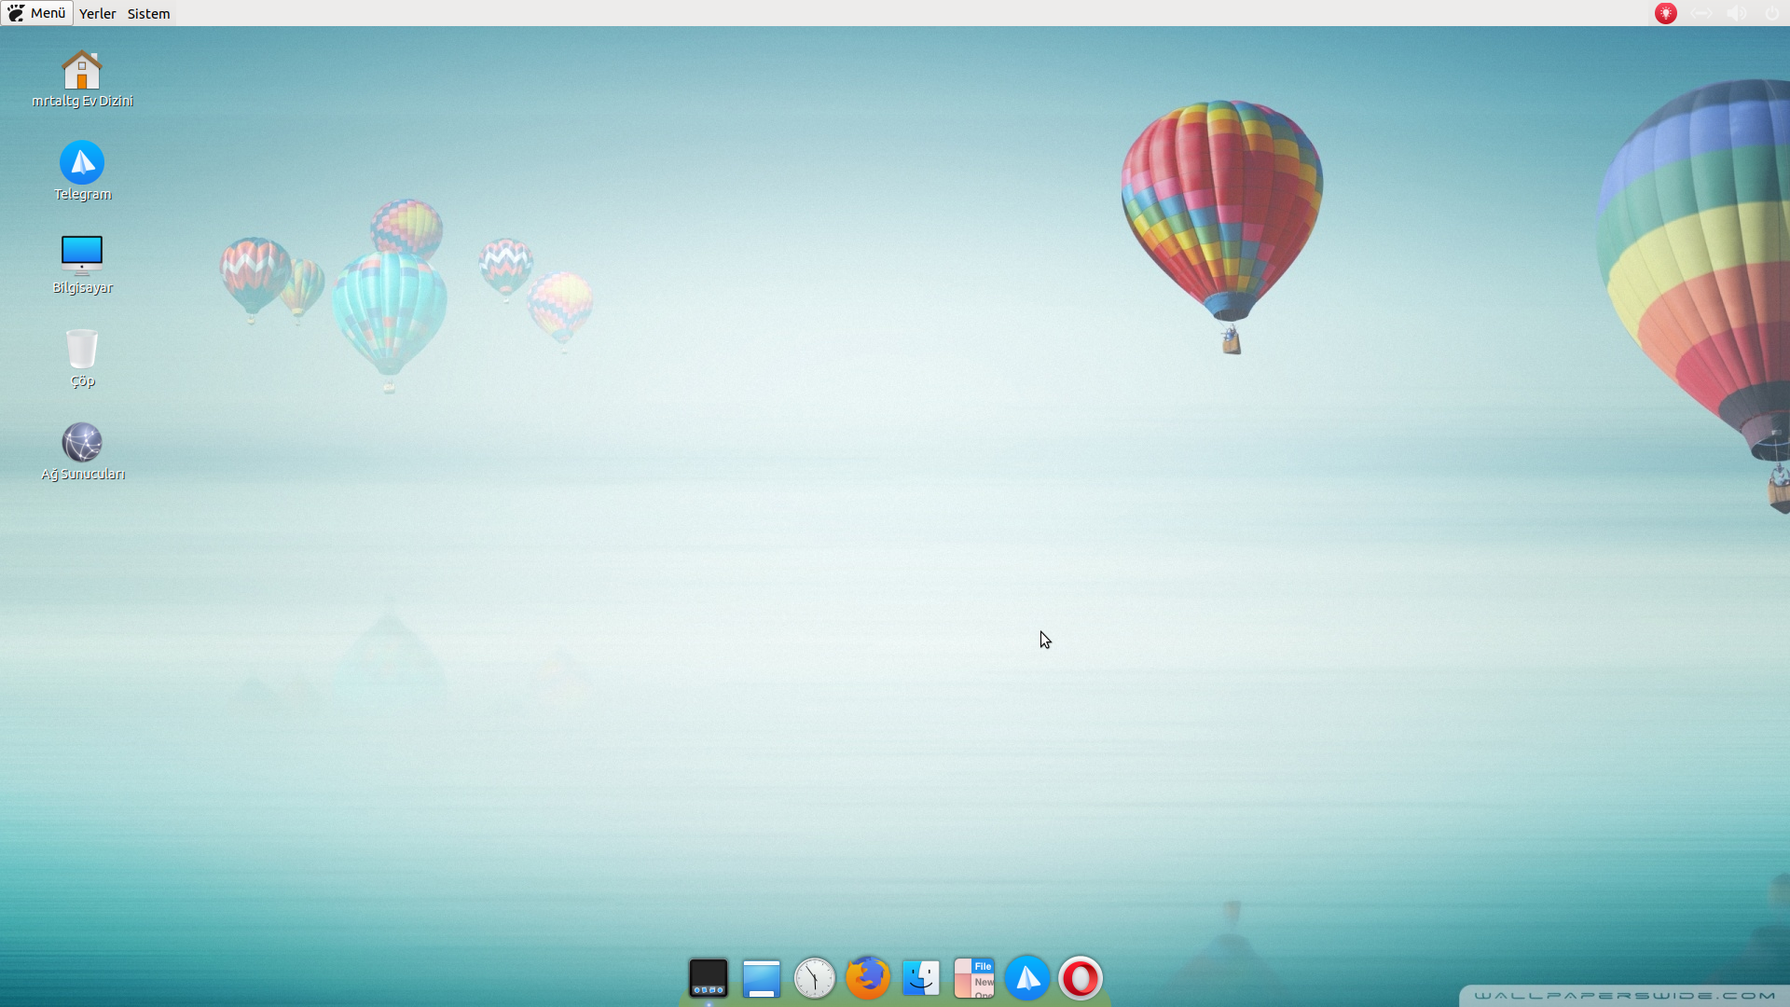
Task: Open the blue desktop window dock icon
Action: click(x=762, y=978)
